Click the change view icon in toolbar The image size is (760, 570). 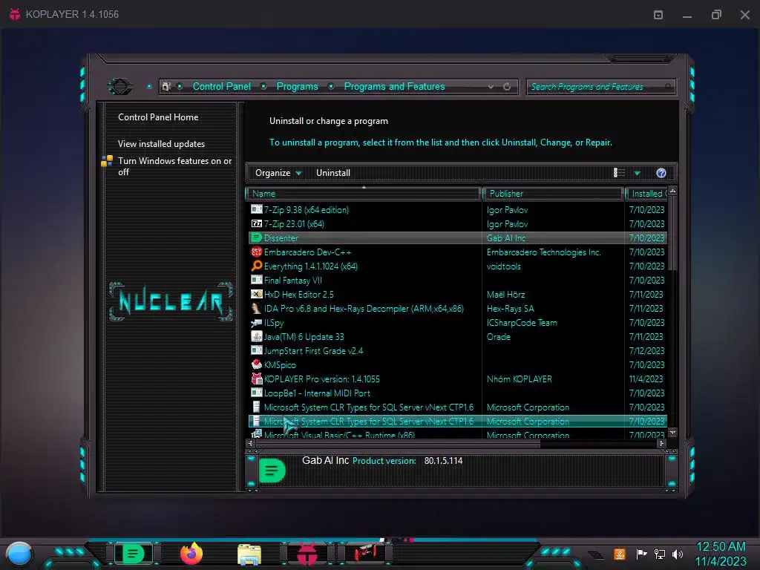[619, 173]
